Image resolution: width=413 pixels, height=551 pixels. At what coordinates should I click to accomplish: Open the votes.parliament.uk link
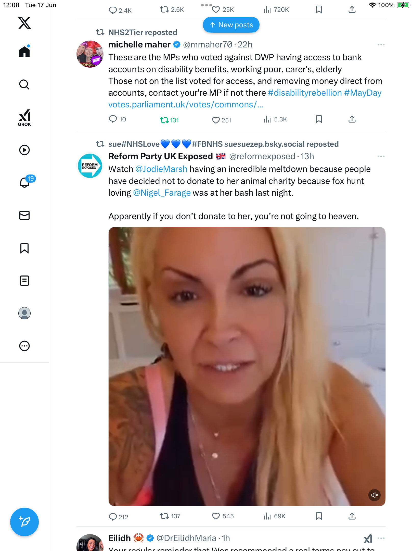(x=186, y=105)
